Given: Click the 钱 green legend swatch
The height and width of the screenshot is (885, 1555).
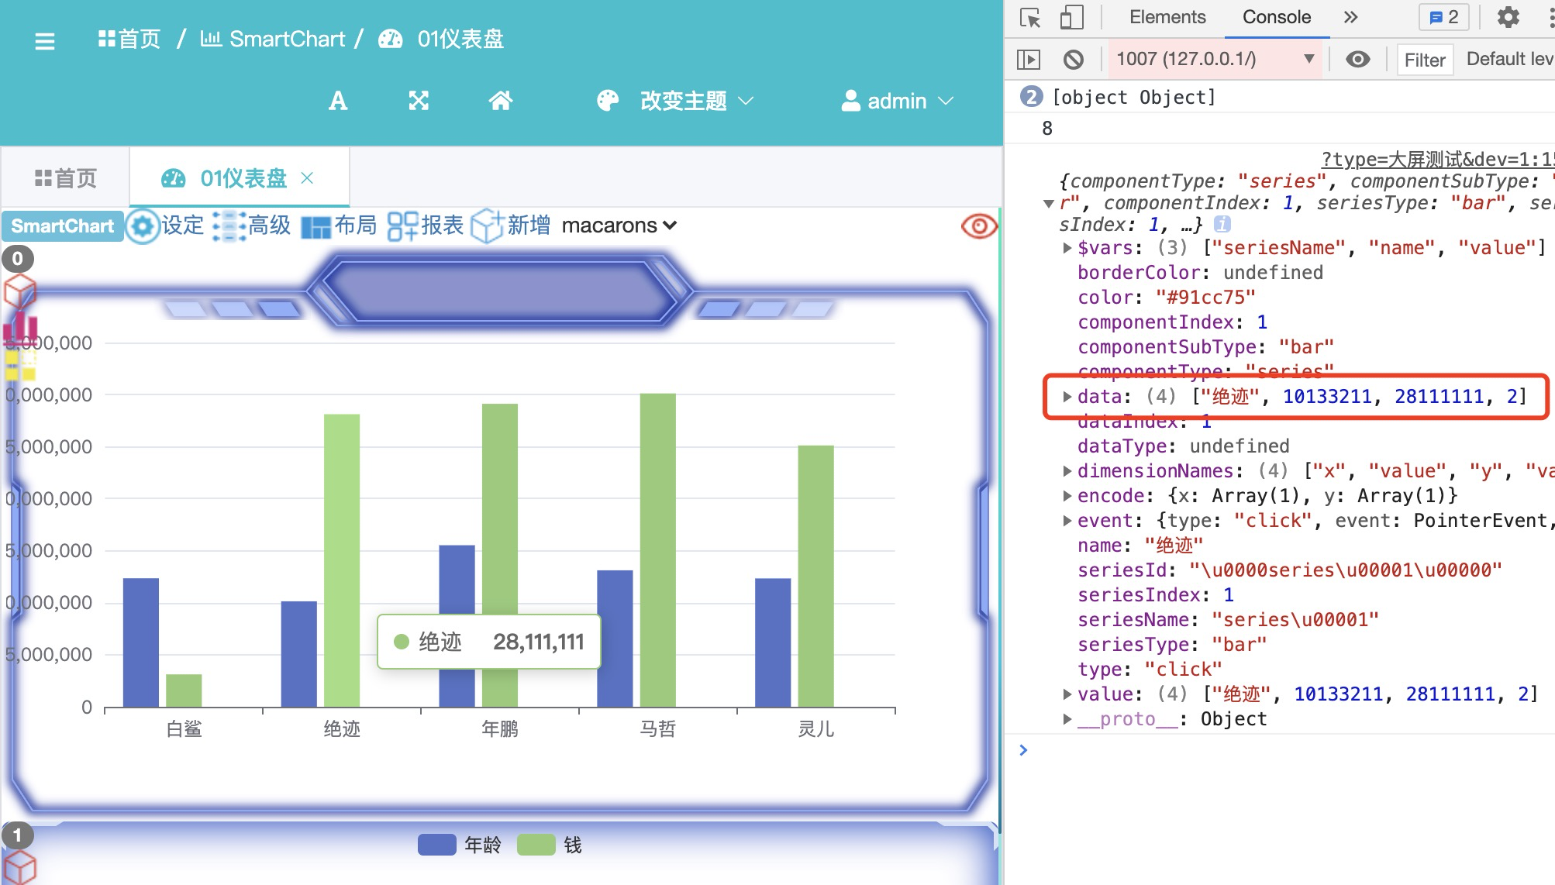Looking at the screenshot, I should click(536, 845).
